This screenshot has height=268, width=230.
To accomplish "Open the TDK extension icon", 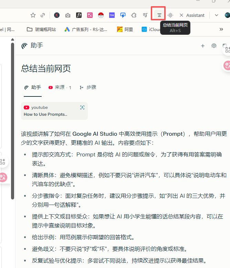I will coord(112,15).
